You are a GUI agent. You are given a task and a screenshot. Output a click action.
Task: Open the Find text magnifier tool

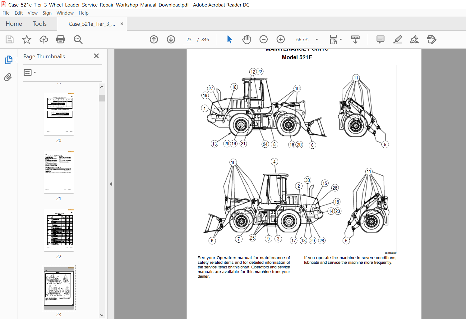[x=78, y=39]
